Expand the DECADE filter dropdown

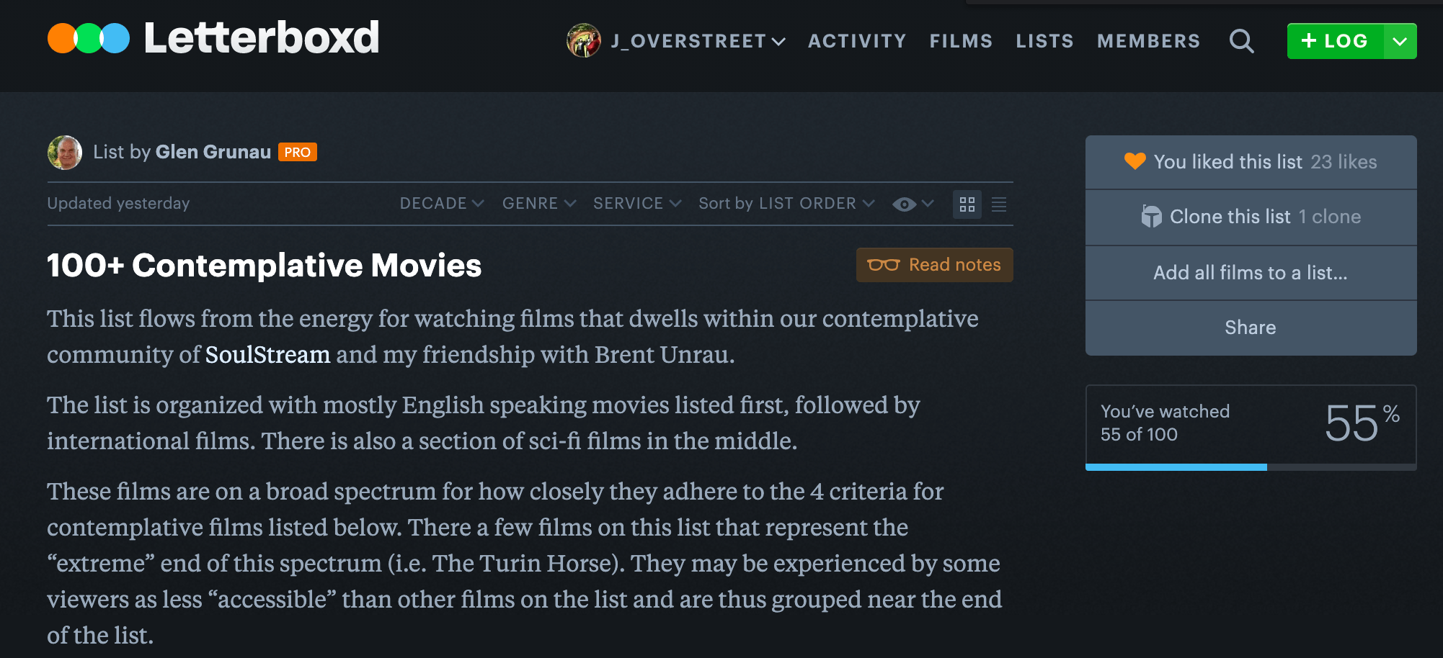pyautogui.click(x=442, y=204)
